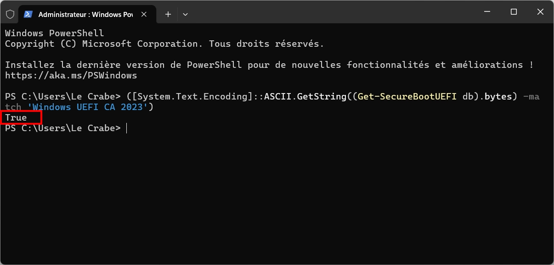Open the https://aka.ms/PSWindows link
Image resolution: width=554 pixels, height=265 pixels.
click(x=71, y=75)
